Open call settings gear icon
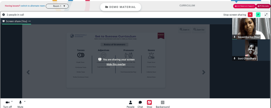The image size is (271, 108). pos(4,15)
